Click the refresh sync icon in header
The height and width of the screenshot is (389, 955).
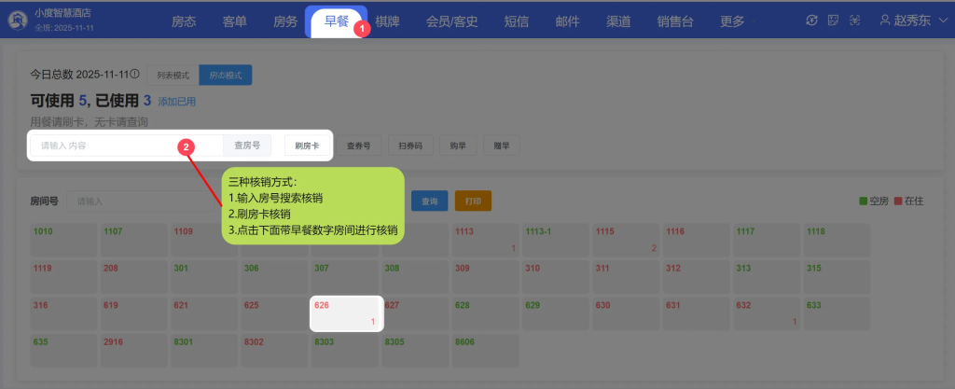click(x=811, y=21)
